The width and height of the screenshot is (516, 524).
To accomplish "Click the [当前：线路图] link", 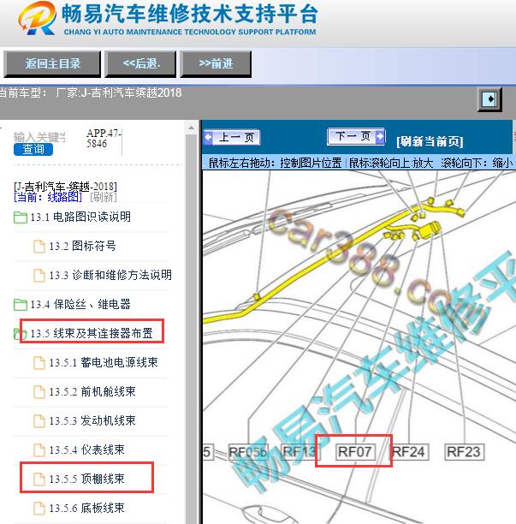I will tap(48, 197).
